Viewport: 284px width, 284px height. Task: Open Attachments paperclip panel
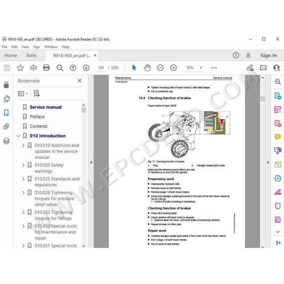[x=6, y=127]
